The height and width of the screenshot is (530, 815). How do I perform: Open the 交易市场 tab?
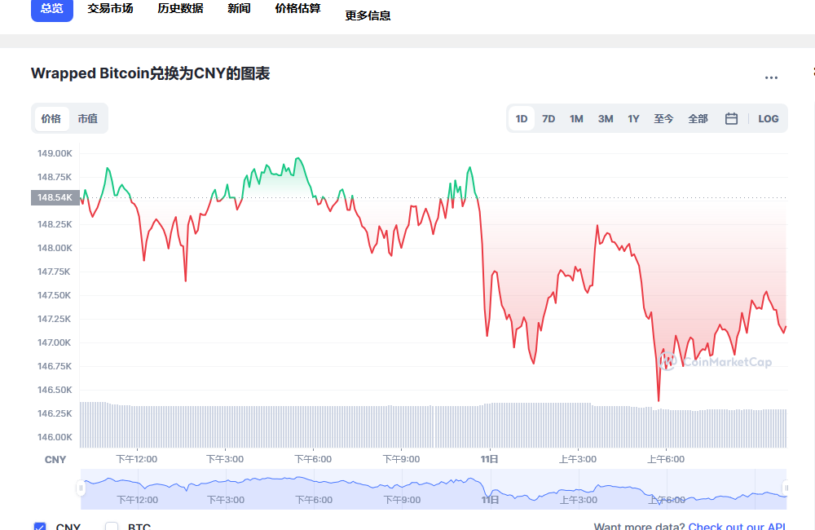tap(110, 9)
